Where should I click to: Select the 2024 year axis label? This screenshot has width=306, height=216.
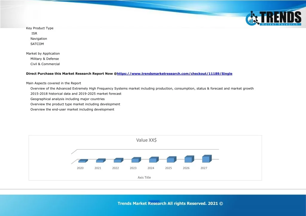pyautogui.click(x=151, y=168)
